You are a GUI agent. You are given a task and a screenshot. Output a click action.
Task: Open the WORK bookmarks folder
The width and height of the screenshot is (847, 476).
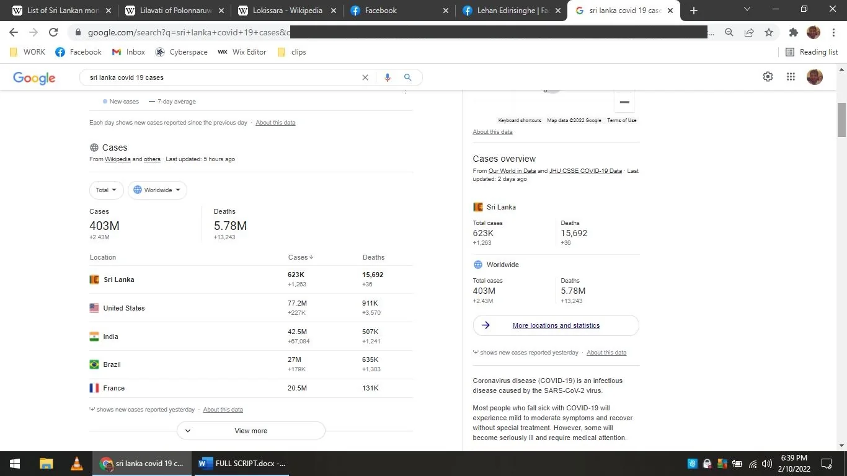coord(28,52)
